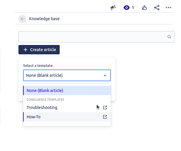Click the thumbs-up vote icon

click(144, 8)
